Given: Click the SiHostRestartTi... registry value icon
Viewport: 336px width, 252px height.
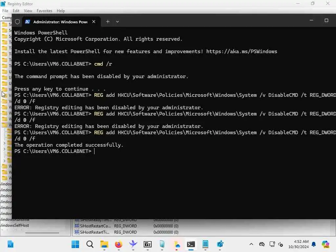Looking at the screenshot, I should 76,232.
